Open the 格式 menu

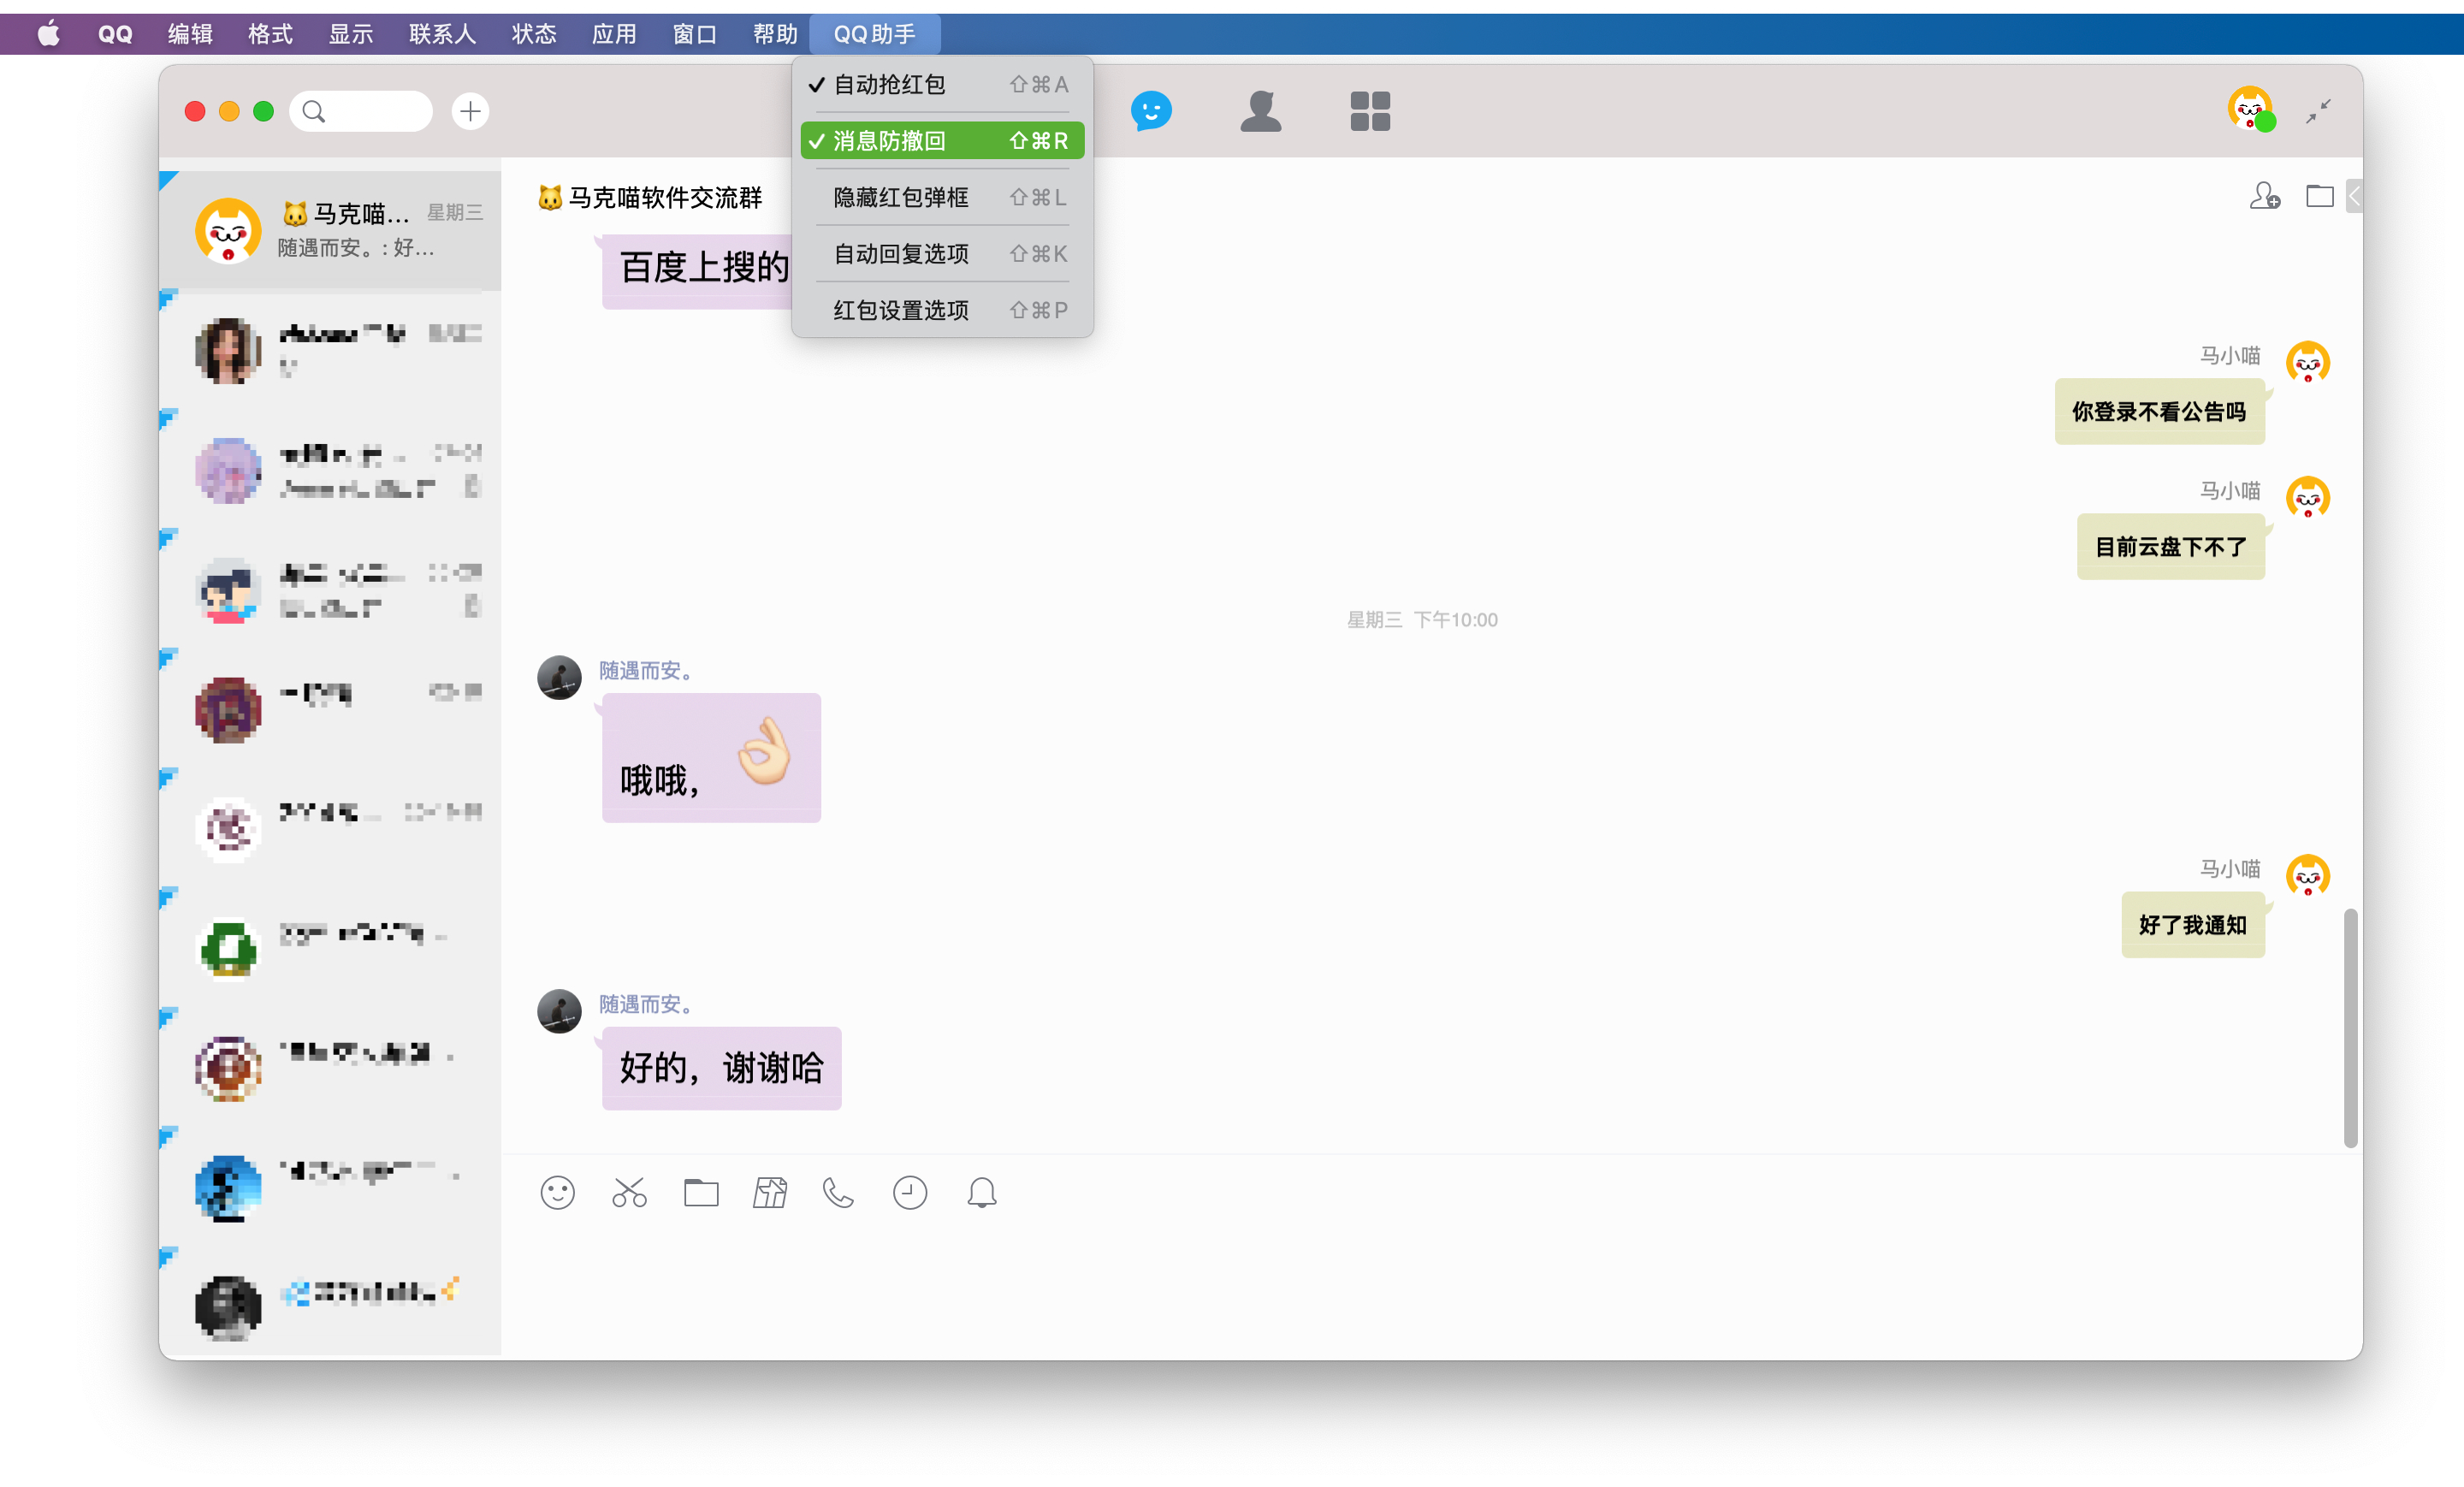(270, 34)
